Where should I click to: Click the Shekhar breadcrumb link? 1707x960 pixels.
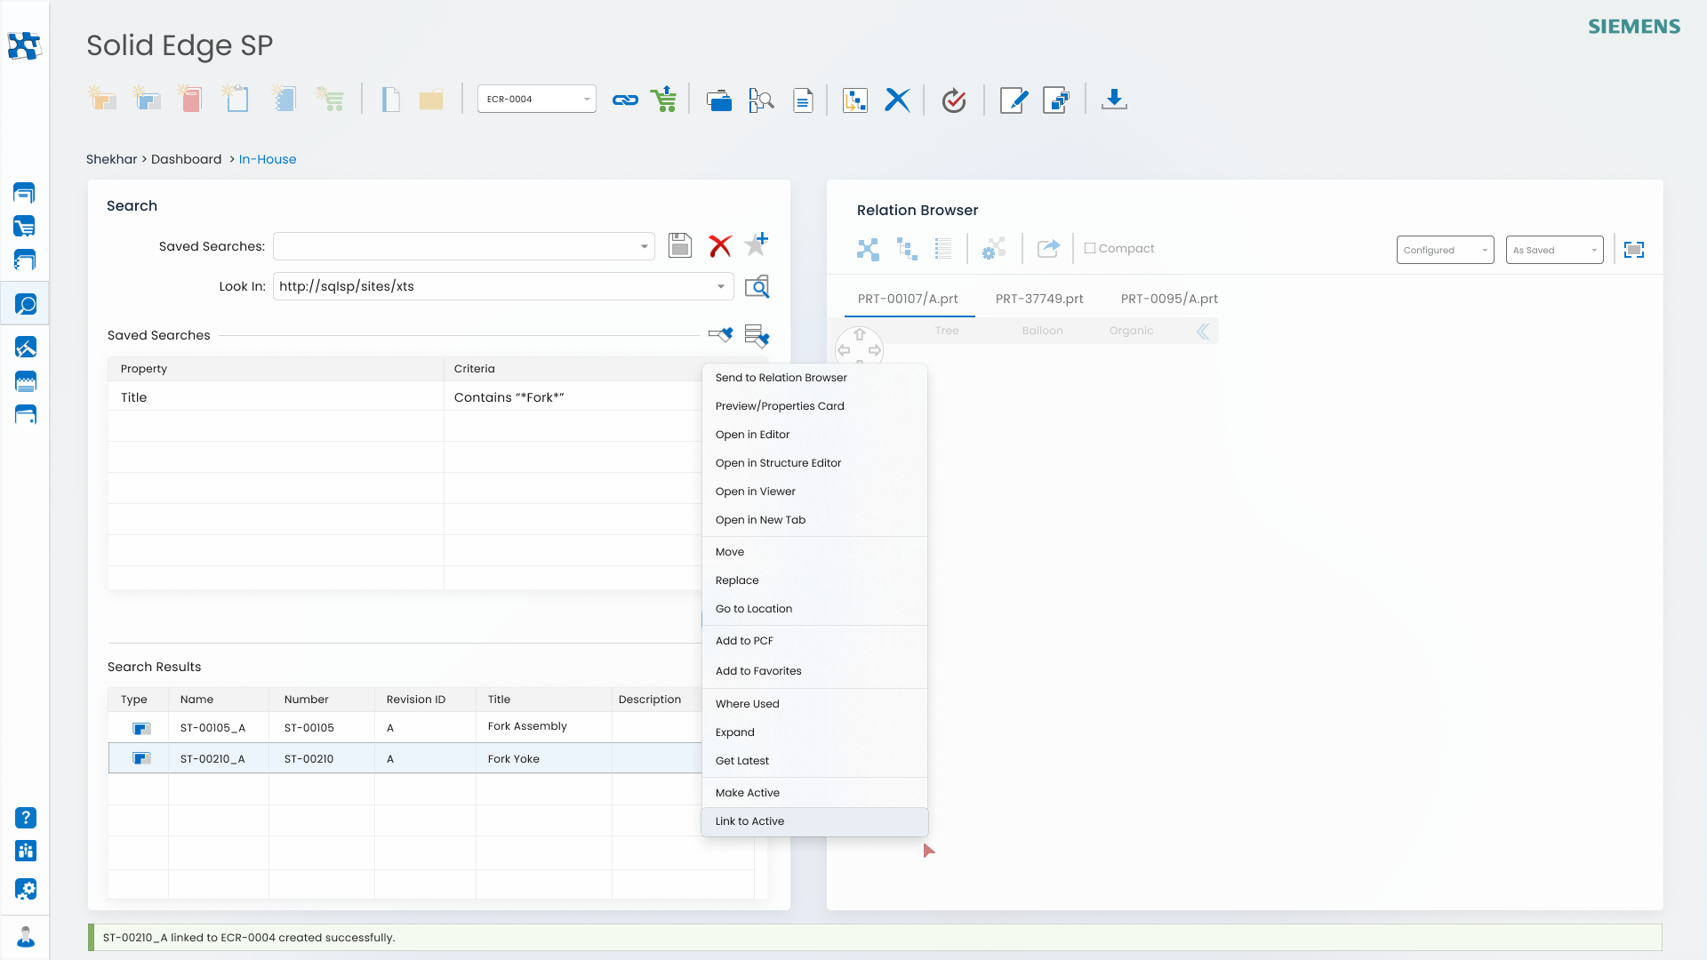coord(111,159)
